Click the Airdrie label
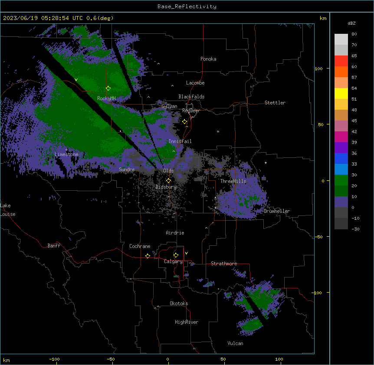Image resolution: width=374 pixels, height=365 pixels. (x=175, y=233)
